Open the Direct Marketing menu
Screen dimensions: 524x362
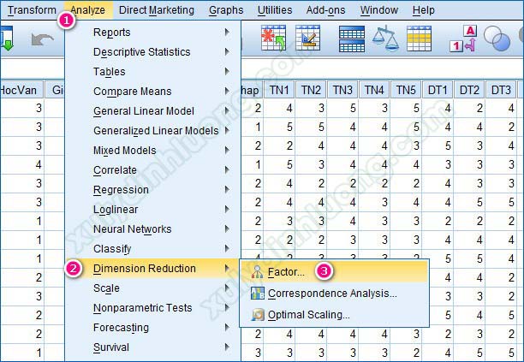point(157,10)
